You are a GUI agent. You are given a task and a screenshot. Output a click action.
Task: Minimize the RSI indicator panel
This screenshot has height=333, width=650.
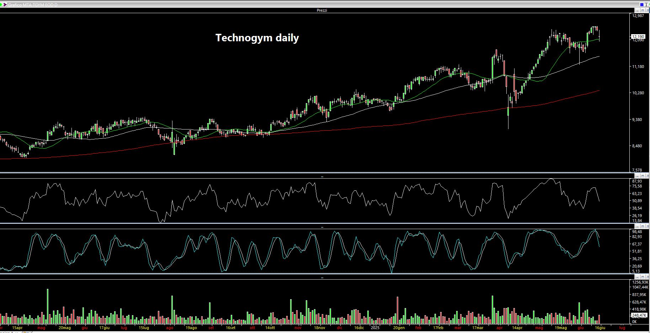tap(638, 176)
